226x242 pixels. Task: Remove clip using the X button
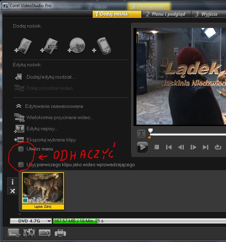(13, 191)
